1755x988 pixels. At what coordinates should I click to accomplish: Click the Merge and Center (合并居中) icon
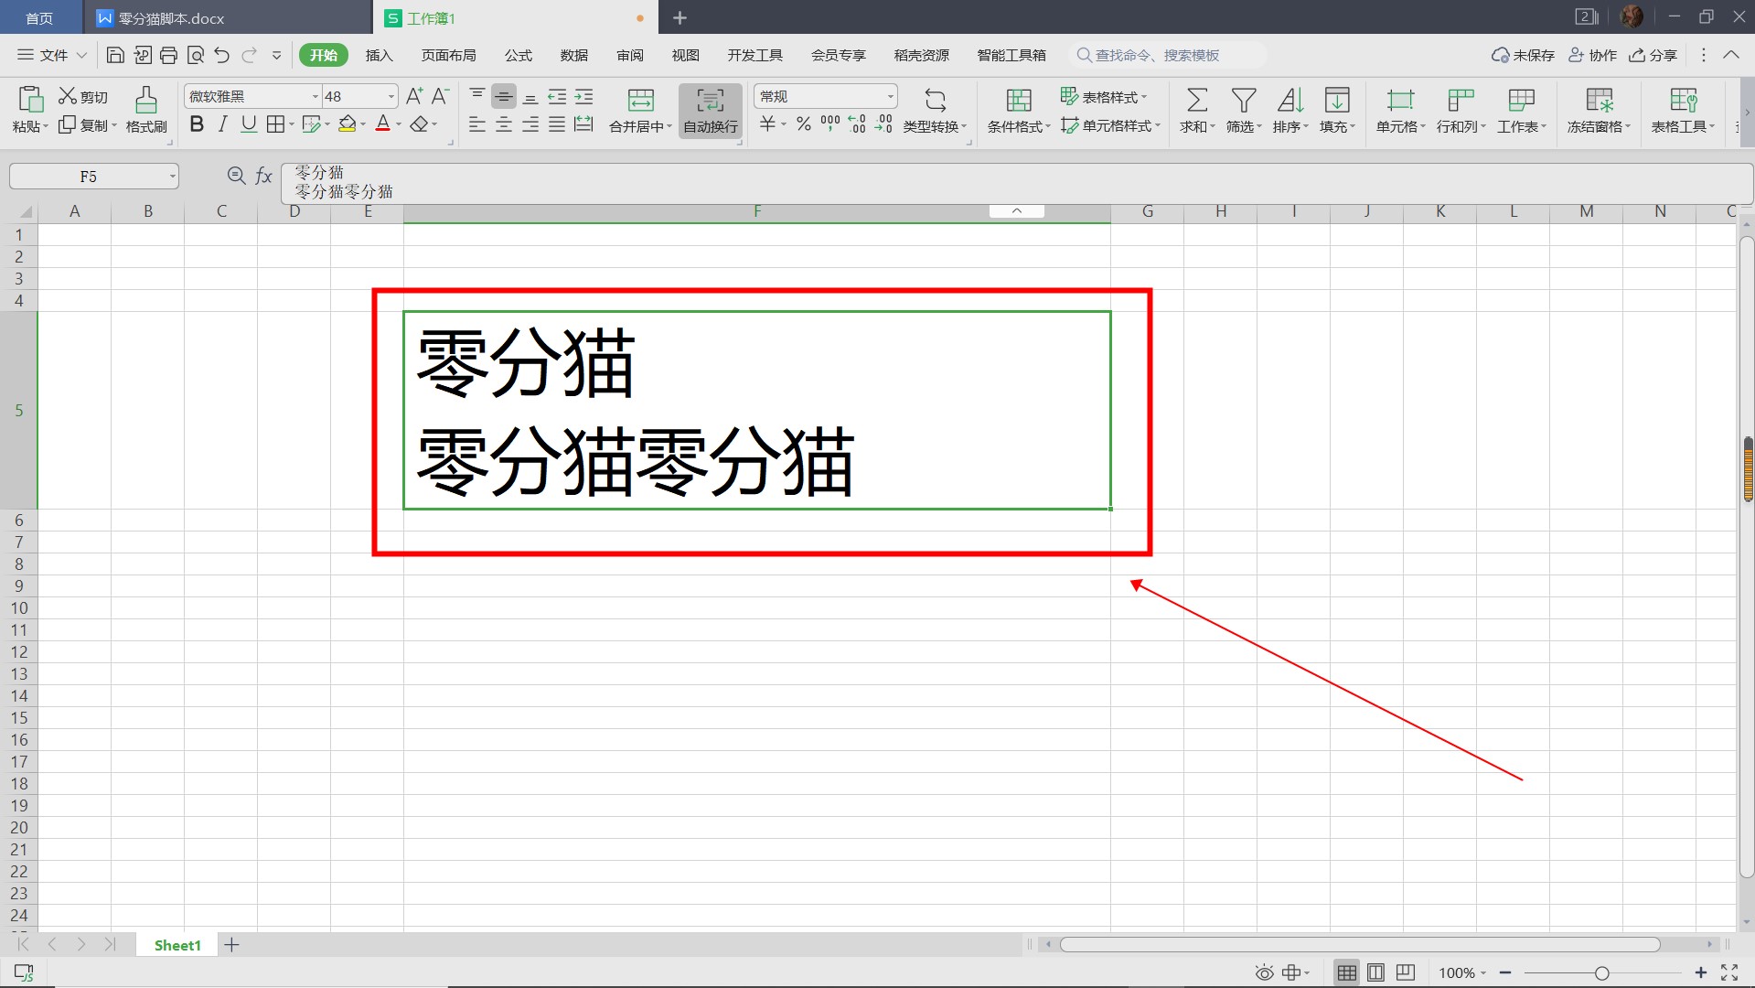click(640, 100)
